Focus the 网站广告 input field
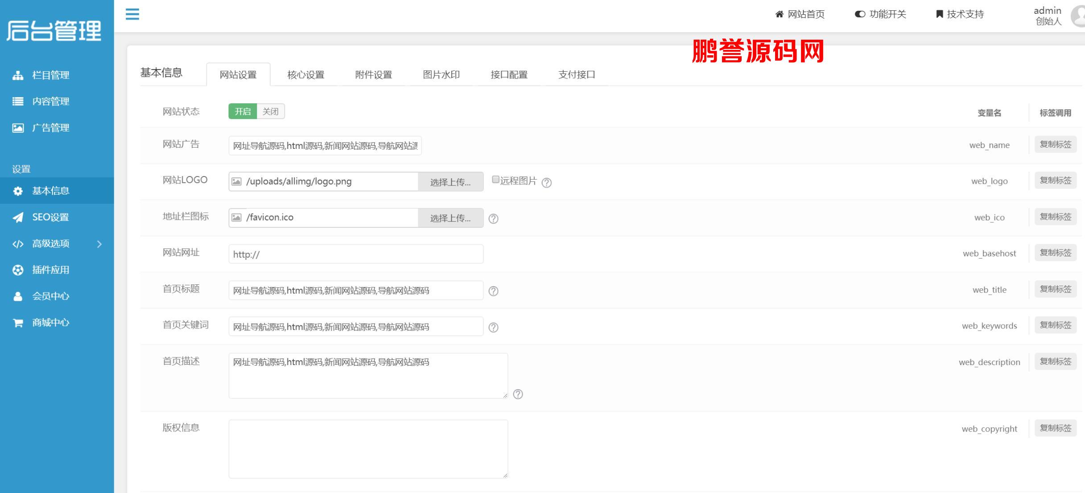 coord(325,146)
